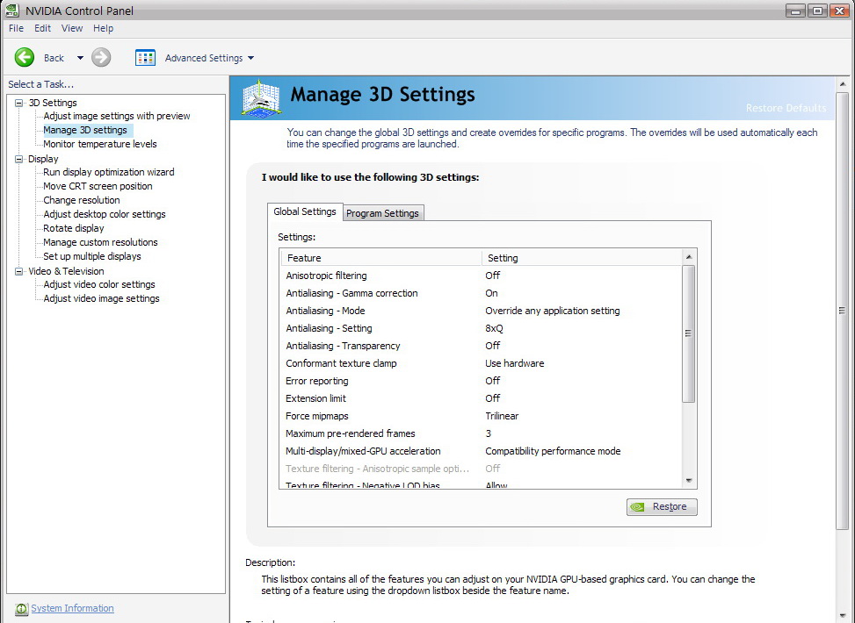
Task: Switch to the Program Settings tab
Action: (383, 213)
